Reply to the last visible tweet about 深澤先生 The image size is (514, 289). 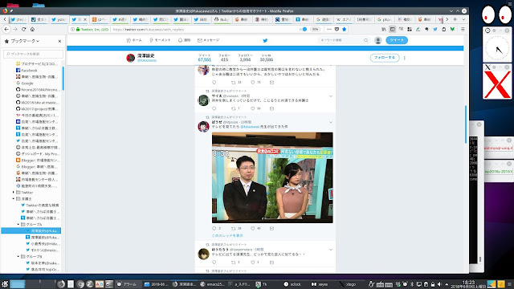[x=214, y=263]
